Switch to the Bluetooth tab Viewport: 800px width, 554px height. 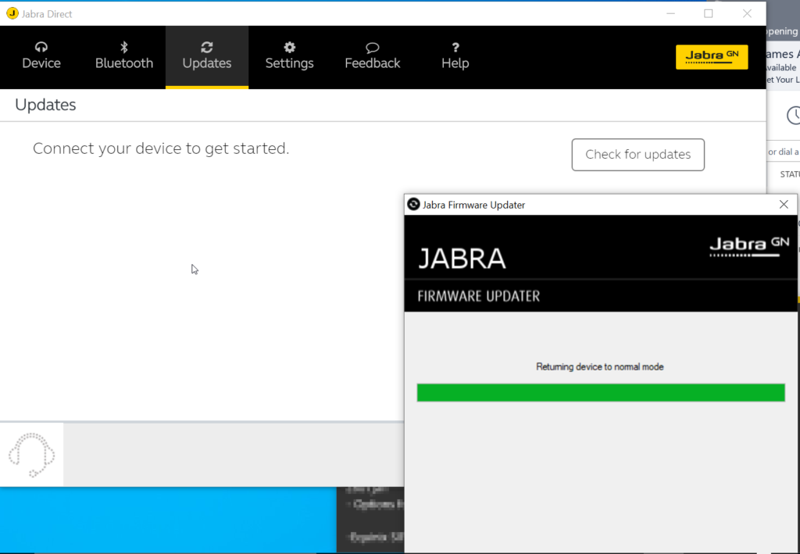pos(124,56)
